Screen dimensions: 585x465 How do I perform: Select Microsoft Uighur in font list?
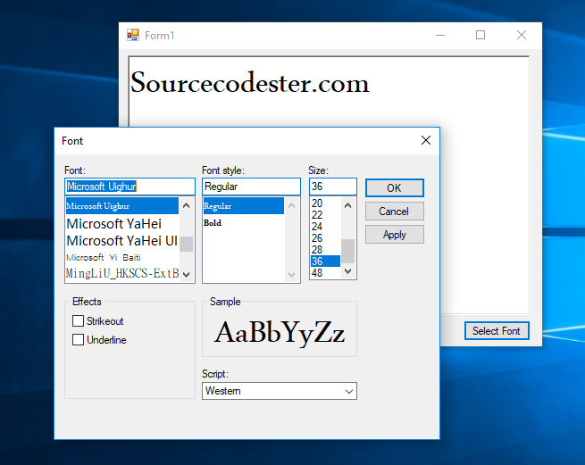(122, 206)
